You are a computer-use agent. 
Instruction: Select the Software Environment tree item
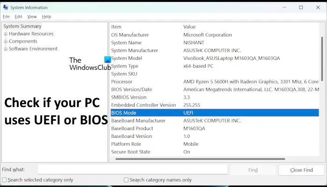(x=33, y=49)
